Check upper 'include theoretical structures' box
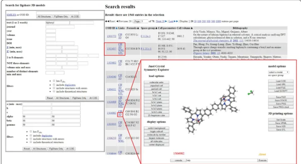The width and height of the screenshot is (301, 164). pos(54,91)
